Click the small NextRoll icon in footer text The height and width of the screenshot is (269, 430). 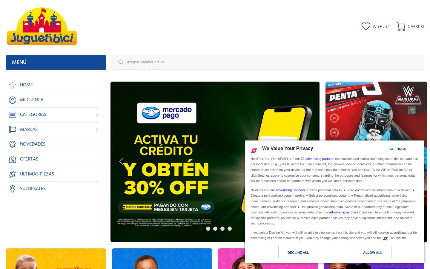coord(385,238)
